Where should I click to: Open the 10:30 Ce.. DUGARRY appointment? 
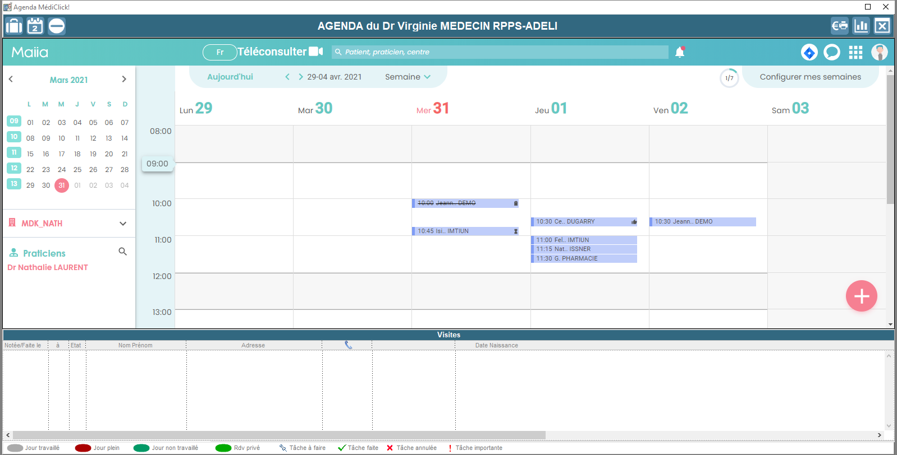[584, 222]
